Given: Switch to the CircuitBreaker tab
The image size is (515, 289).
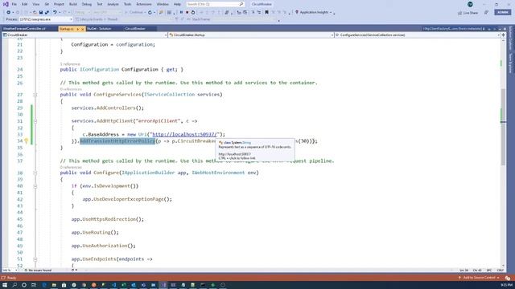Looking at the screenshot, I should [x=135, y=29].
